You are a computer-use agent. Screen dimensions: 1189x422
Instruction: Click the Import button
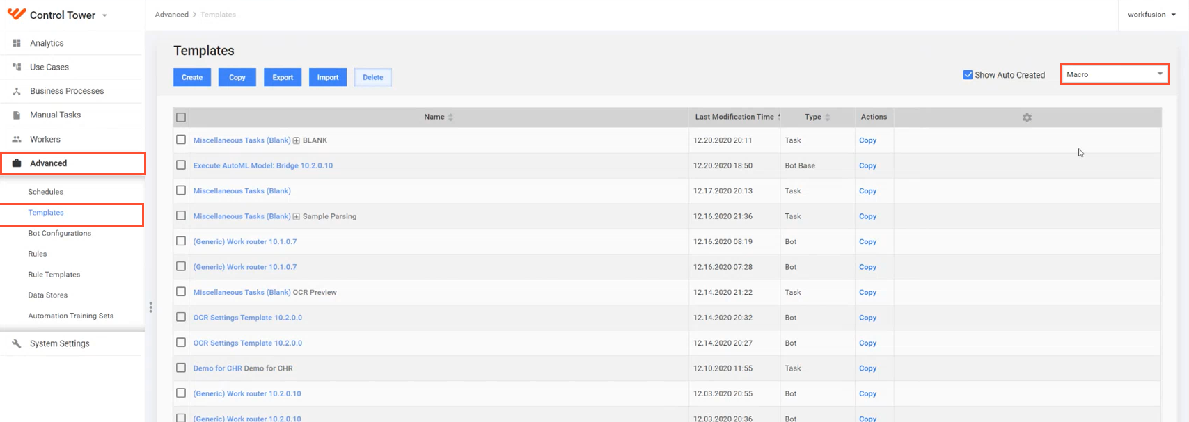(x=328, y=77)
